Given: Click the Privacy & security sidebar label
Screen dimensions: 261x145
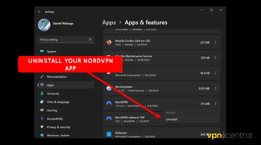Looking at the screenshot, I should (x=58, y=127).
